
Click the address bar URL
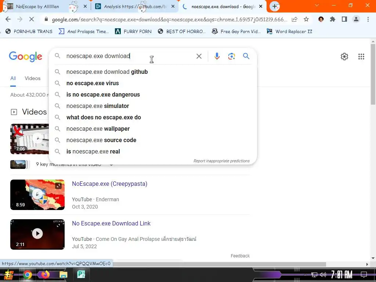click(169, 19)
